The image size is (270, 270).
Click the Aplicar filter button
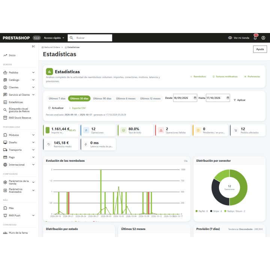[x=240, y=100]
